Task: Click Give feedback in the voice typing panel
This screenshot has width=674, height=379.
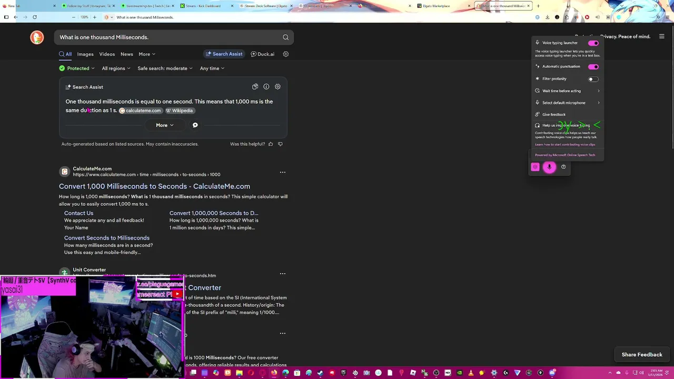Action: click(554, 115)
